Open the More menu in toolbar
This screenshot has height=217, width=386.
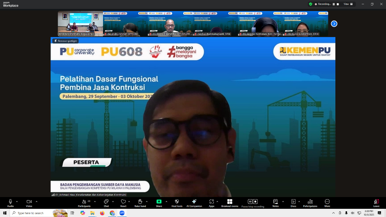coord(327,202)
